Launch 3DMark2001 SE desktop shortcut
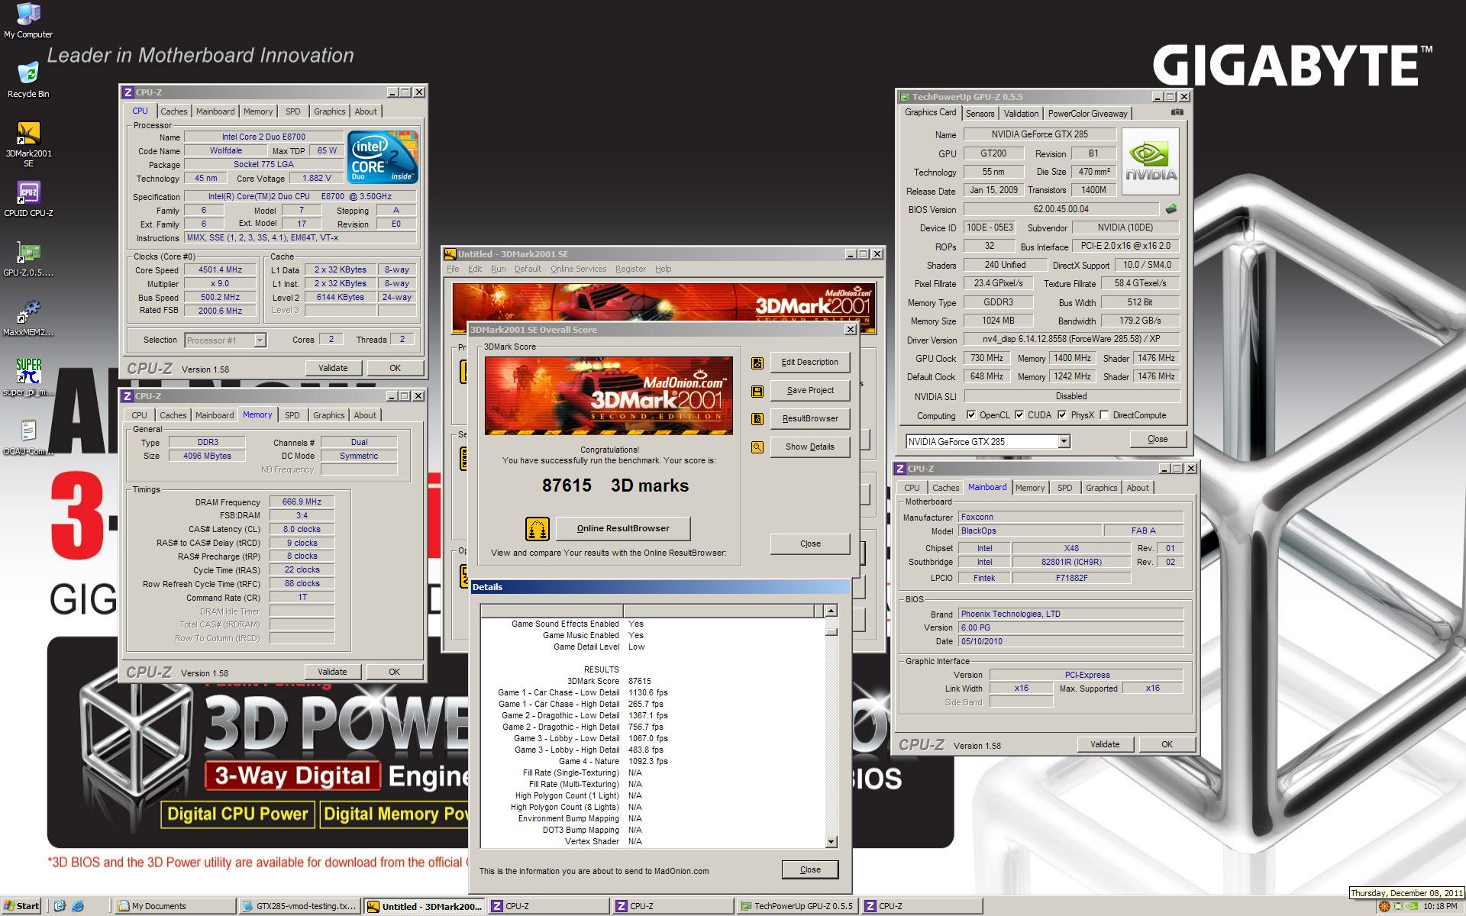This screenshot has width=1466, height=916. click(x=28, y=144)
